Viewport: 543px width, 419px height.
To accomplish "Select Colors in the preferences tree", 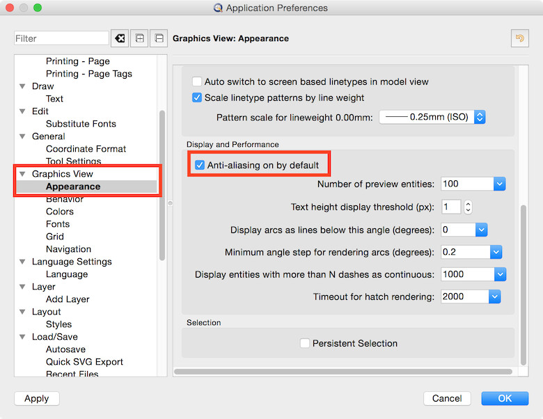I will point(60,212).
